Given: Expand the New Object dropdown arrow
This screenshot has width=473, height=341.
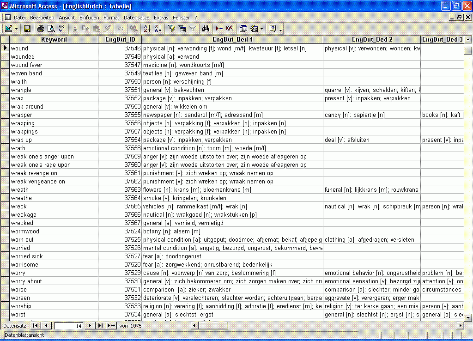Looking at the screenshot, I should pos(261,29).
